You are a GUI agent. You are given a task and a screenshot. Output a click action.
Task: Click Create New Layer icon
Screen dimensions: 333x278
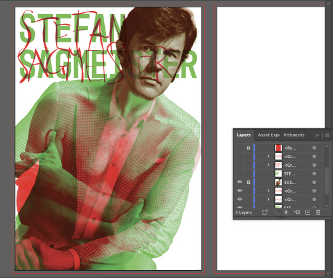pos(308,212)
